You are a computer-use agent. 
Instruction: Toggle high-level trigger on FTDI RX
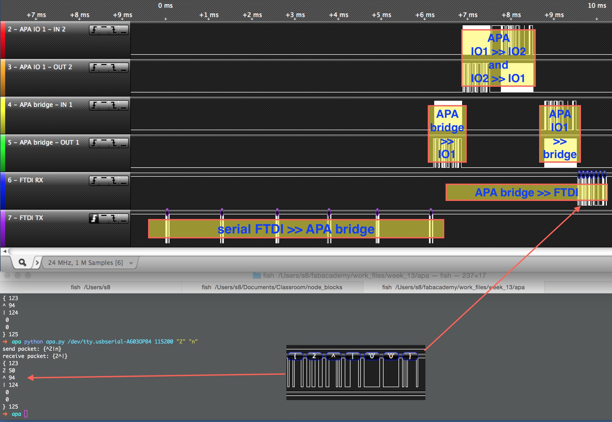click(x=104, y=181)
